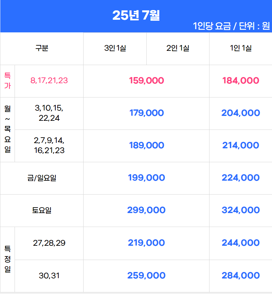This screenshot has height=294, width=272.
Task: Select the 토요일 row label
Action: (x=42, y=210)
